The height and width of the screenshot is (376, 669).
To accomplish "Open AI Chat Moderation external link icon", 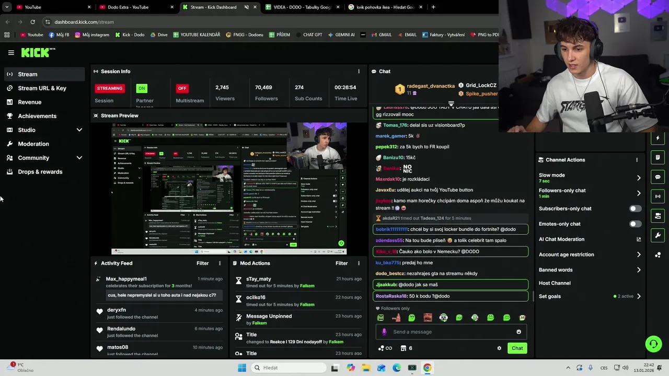I will (x=639, y=239).
